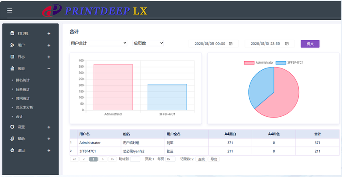Open the 总页数 dropdown

tap(148, 43)
